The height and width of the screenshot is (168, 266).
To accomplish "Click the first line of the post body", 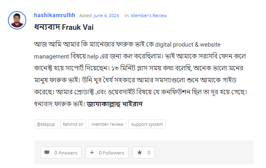I will [x=127, y=44].
